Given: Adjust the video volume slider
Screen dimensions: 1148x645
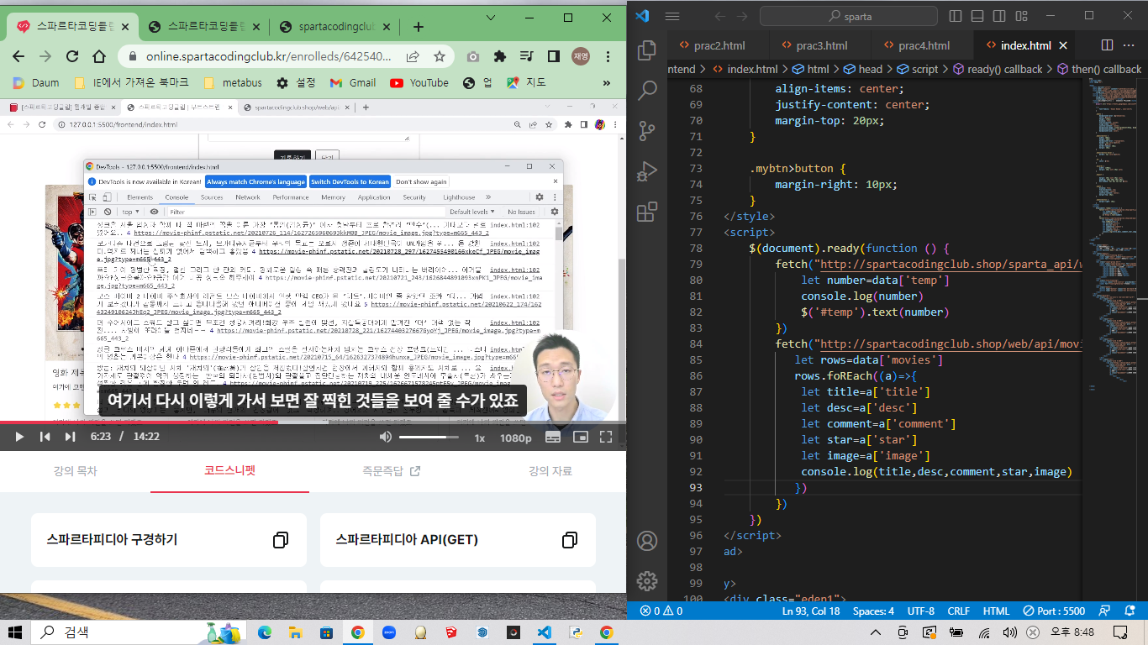Looking at the screenshot, I should point(429,437).
